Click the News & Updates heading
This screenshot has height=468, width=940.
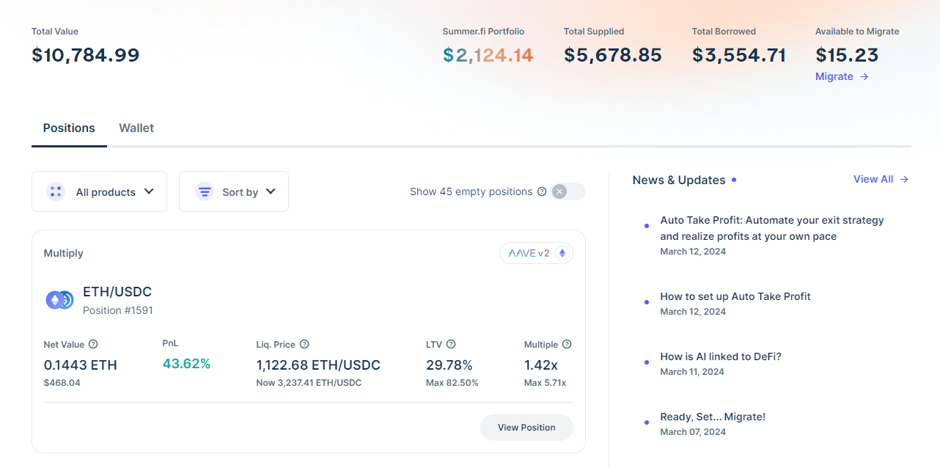[x=679, y=180]
